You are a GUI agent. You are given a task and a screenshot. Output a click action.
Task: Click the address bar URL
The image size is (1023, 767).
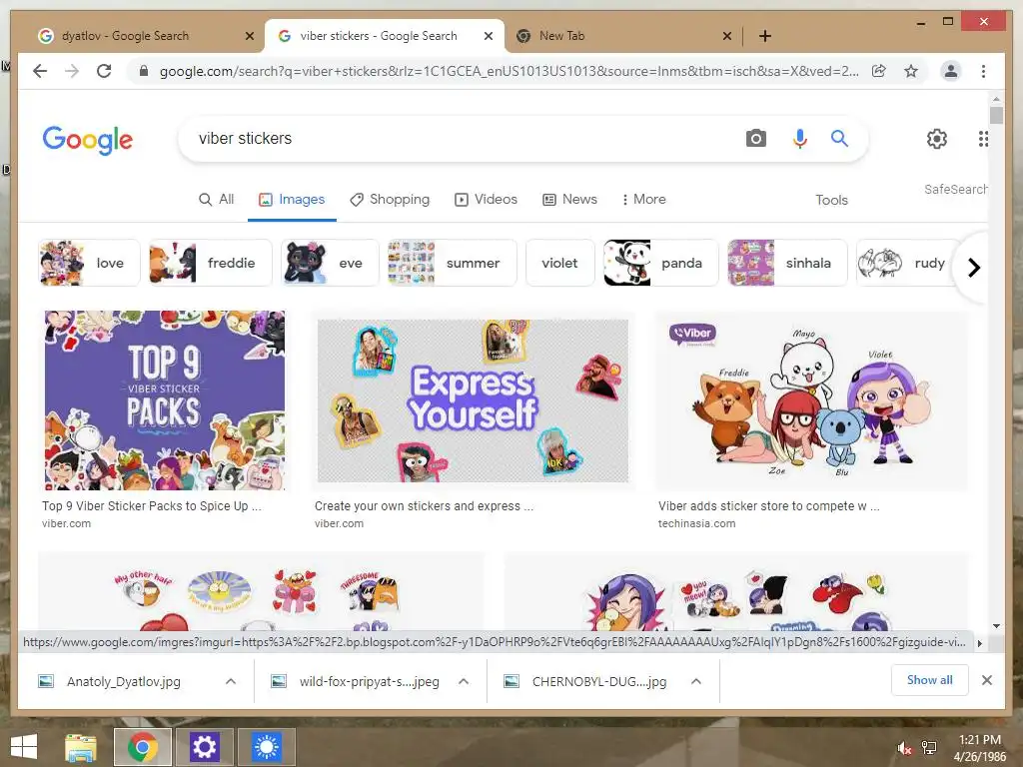[509, 71]
